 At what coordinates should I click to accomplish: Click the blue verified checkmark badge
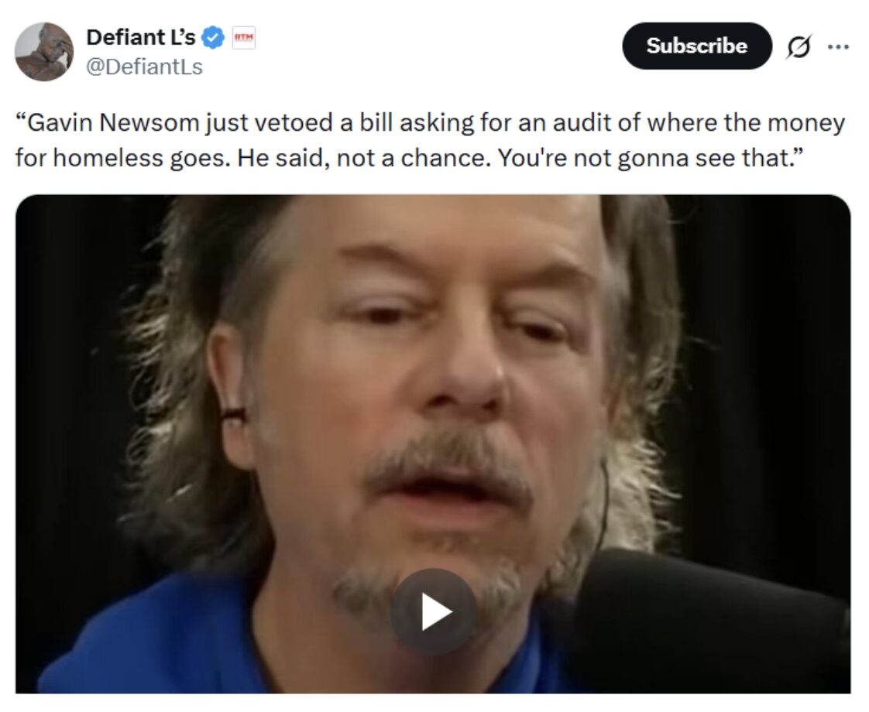(x=213, y=38)
